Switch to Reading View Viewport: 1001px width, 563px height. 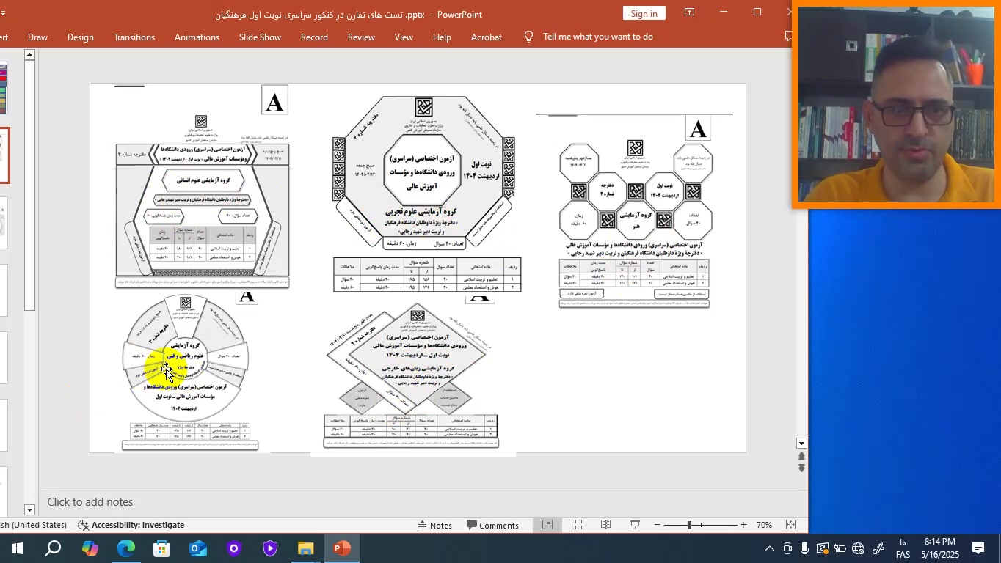tap(605, 525)
